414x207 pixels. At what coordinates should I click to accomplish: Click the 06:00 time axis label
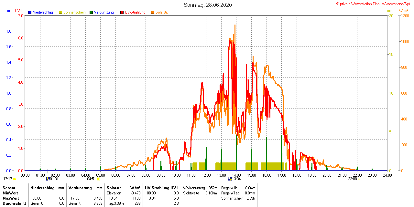[x=116, y=175]
